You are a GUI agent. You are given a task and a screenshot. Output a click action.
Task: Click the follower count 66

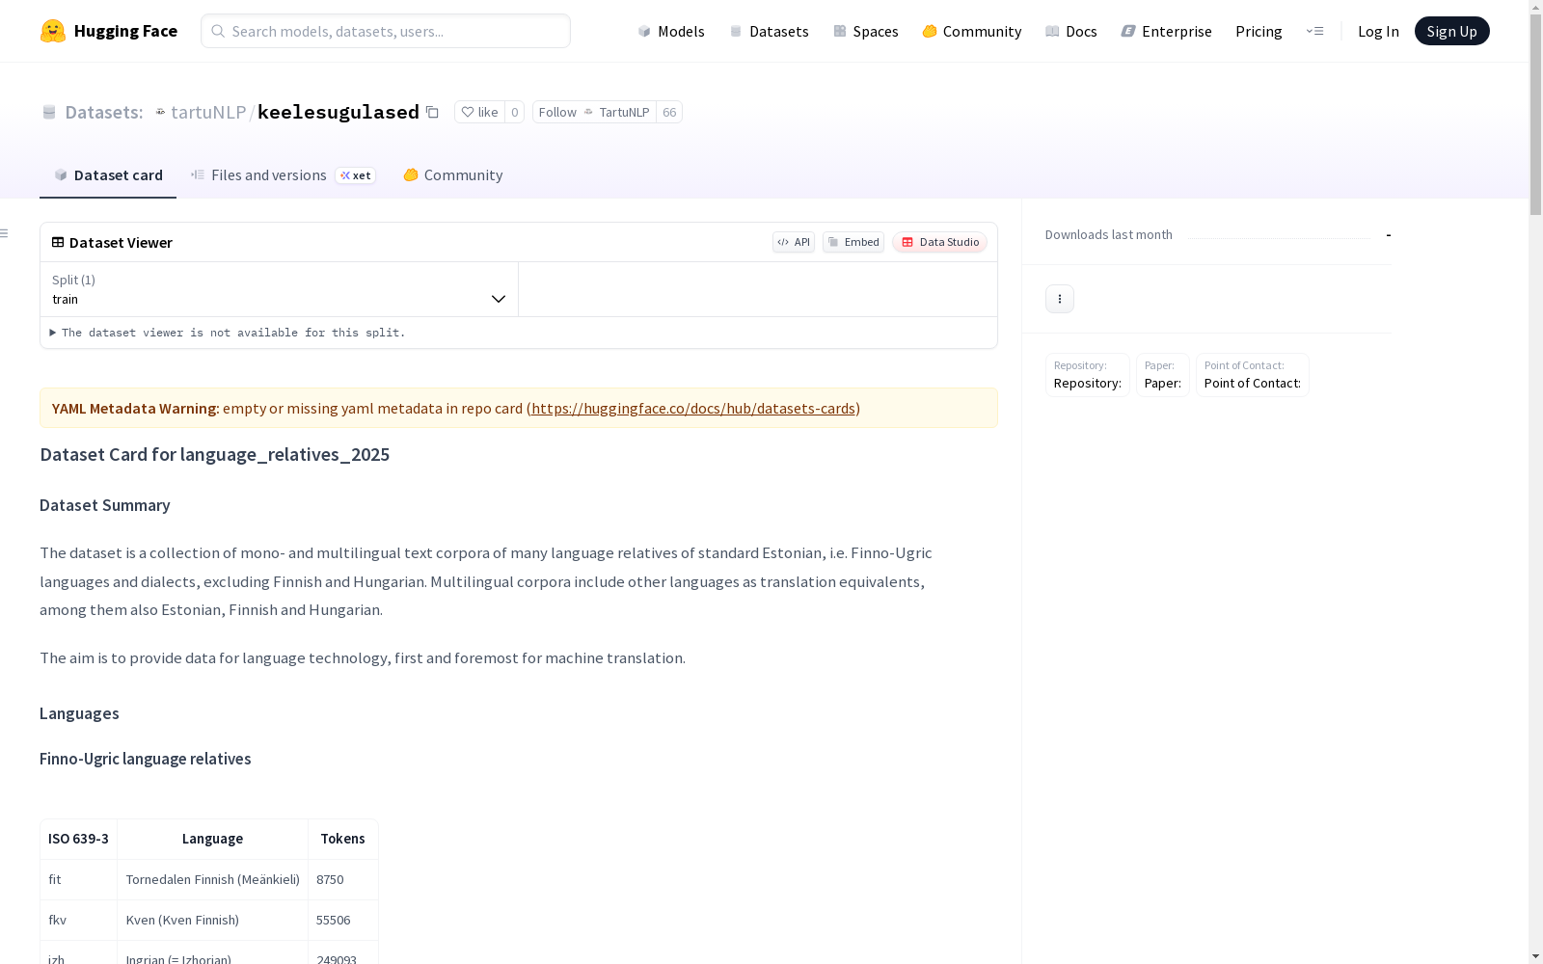click(x=669, y=112)
